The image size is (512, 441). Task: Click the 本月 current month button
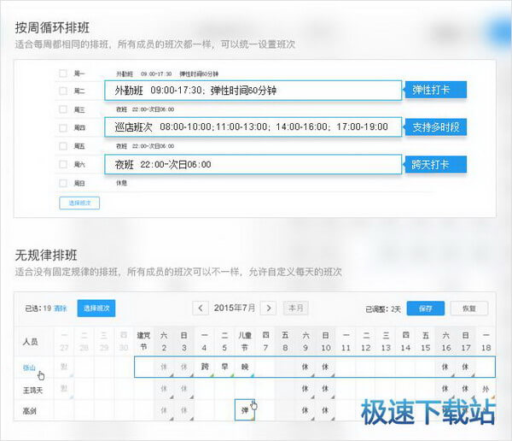pyautogui.click(x=296, y=308)
